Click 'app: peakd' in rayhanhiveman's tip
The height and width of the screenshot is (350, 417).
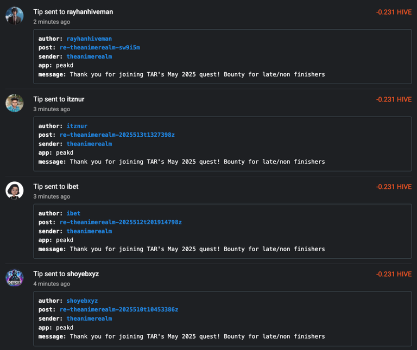(56, 65)
